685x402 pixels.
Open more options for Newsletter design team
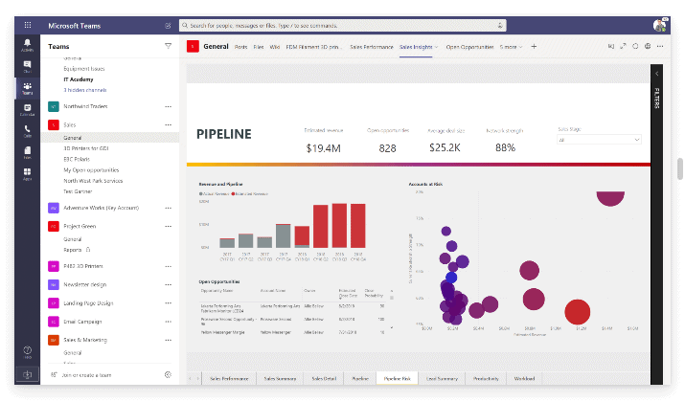tap(169, 284)
